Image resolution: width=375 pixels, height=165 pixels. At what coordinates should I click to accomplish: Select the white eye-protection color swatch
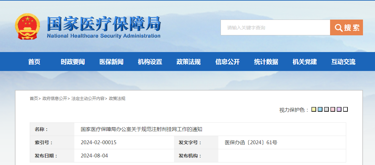[345, 109]
